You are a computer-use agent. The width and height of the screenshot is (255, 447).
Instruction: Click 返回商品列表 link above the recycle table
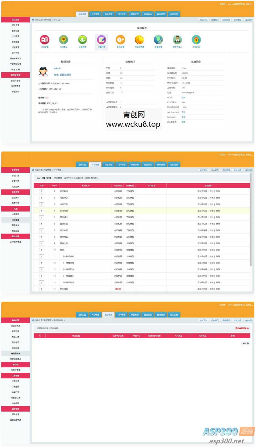click(42, 328)
